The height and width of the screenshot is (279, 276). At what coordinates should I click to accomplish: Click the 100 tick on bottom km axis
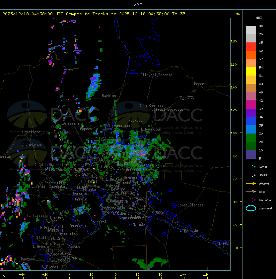coord(183,275)
